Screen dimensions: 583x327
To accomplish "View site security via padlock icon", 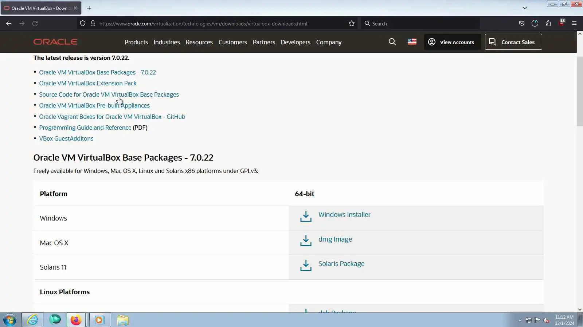I will [x=93, y=24].
